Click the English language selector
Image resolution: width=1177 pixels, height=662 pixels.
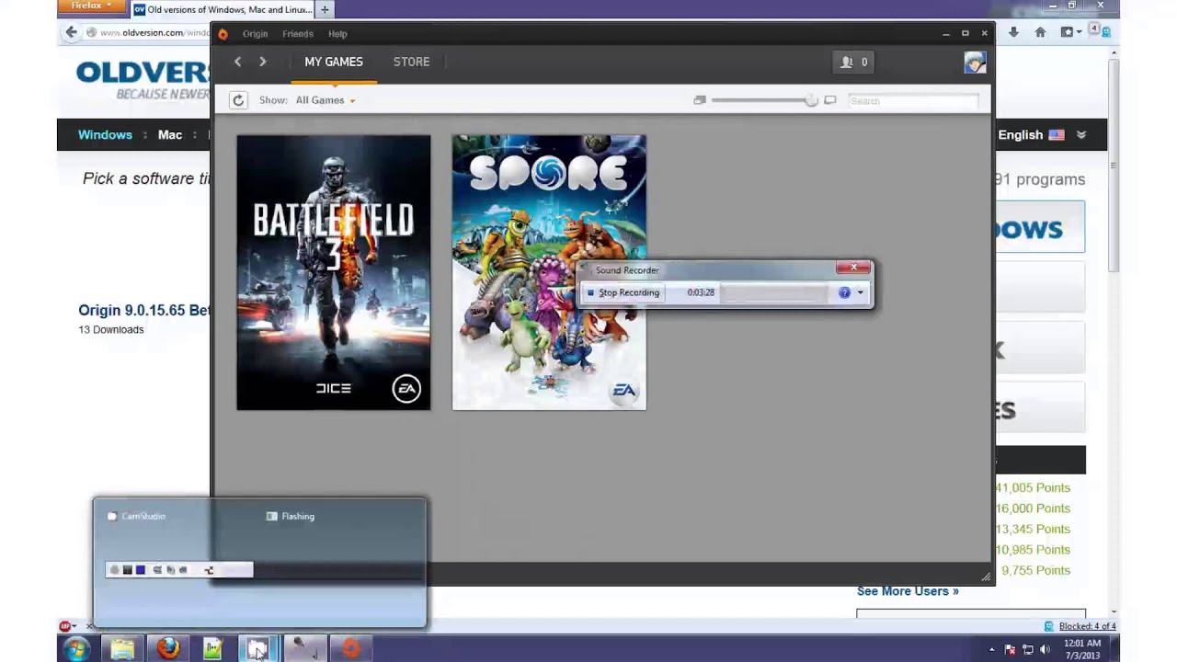[1031, 134]
